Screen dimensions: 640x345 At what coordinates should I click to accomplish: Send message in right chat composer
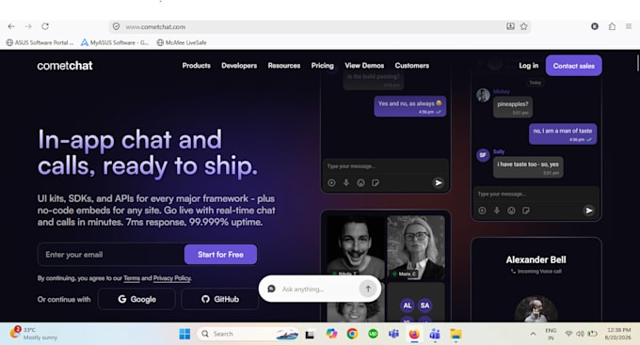588,211
